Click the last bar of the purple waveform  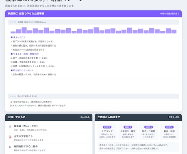point(174,32)
